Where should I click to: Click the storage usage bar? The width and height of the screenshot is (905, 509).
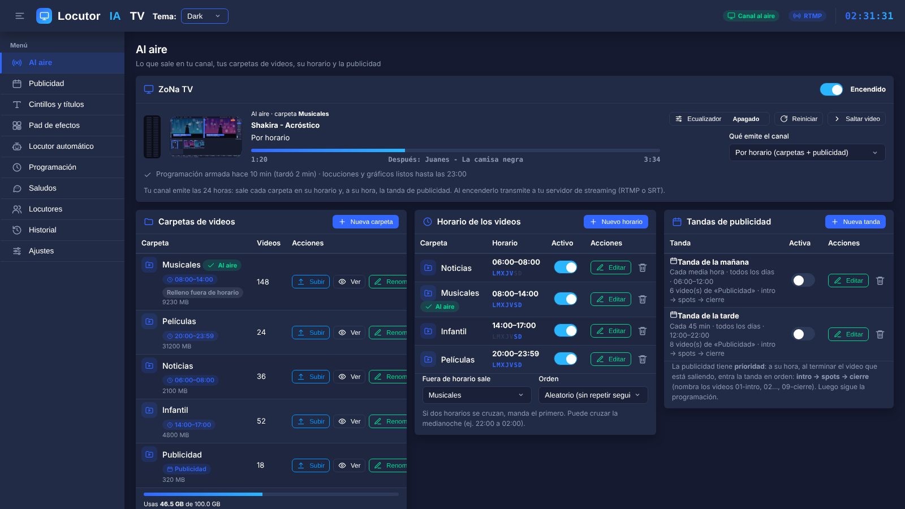(x=271, y=494)
